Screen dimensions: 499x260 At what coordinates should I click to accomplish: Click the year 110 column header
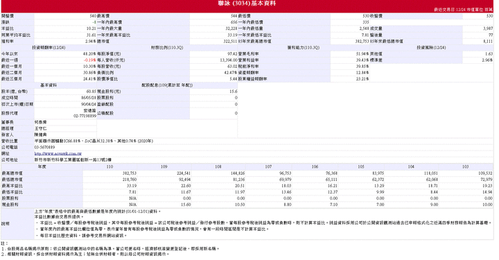click(x=110, y=166)
